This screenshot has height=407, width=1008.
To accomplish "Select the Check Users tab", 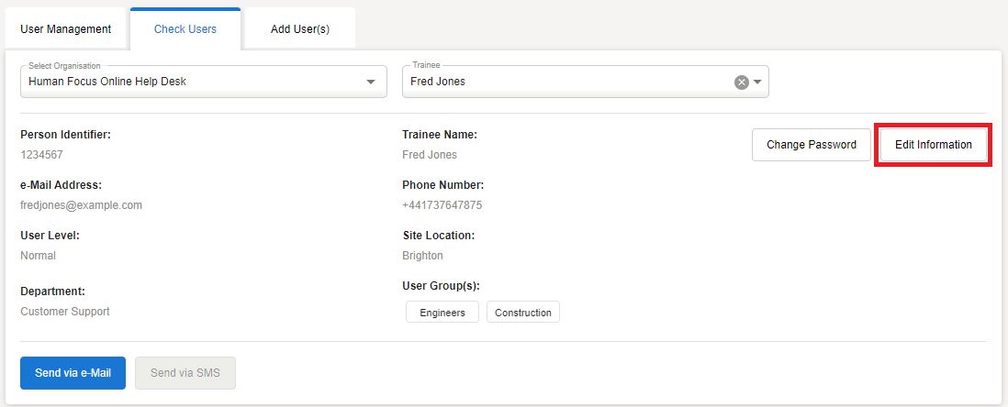I will coord(185,29).
